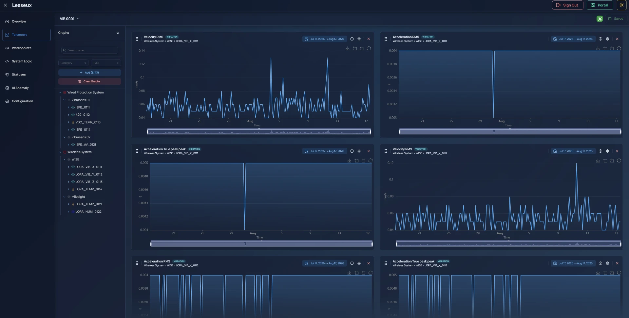
Task: Refresh the Velocity RMS LORA_VIB_Y_0112 chart
Action: pos(619,160)
